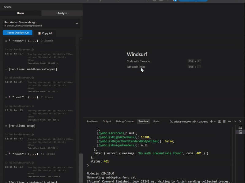
Task: Click Execution took: 294.456 s
Action: (x=43, y=120)
